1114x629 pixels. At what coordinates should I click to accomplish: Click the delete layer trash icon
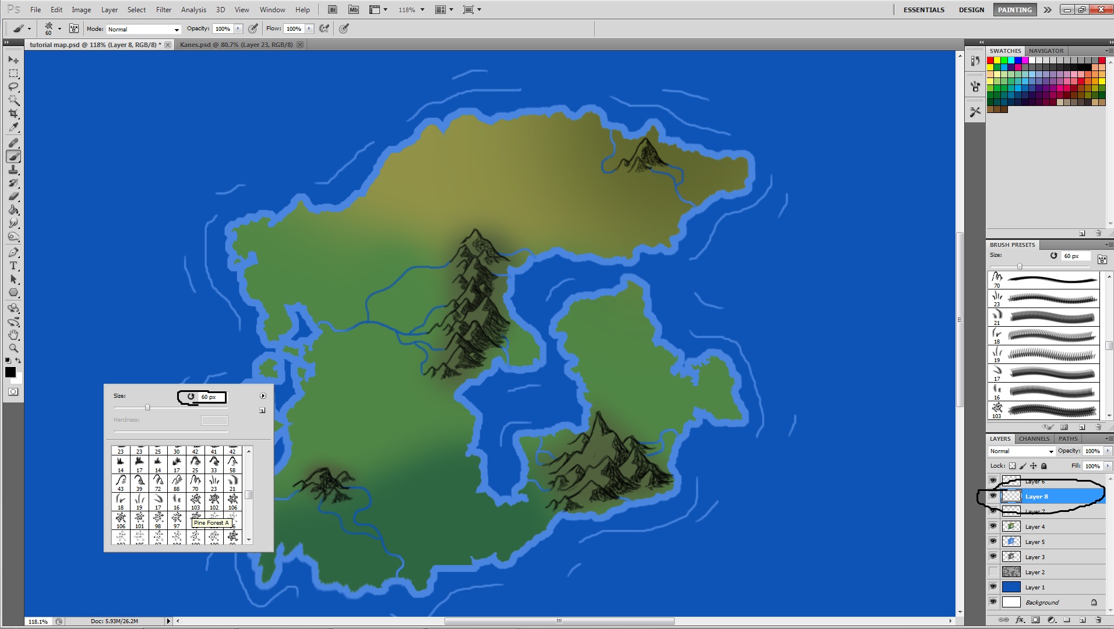(x=1098, y=620)
